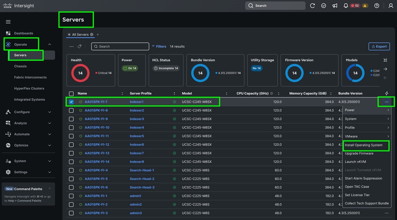Select Upgrade Firmware menu entry
Image resolution: width=397 pixels, height=220 pixels.
point(359,153)
